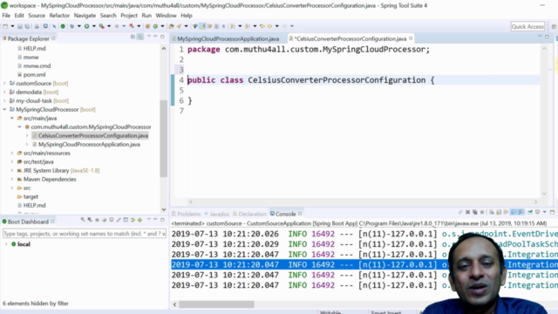The image size is (558, 314).
Task: Collapse the MySpringCloudProcessor project
Action: pos(4,109)
